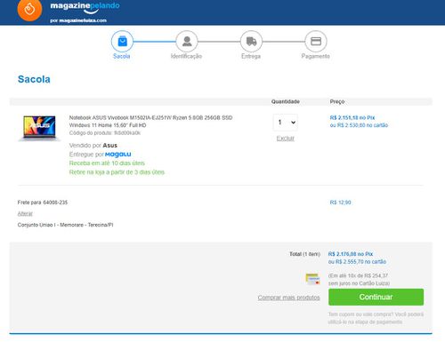Select the Entrega truck icon step

tap(251, 42)
